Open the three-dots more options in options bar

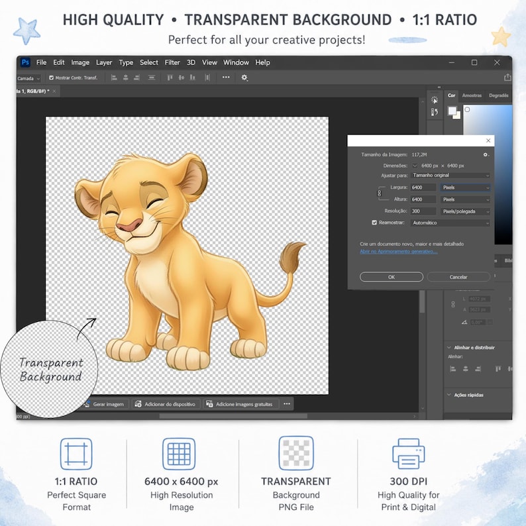coord(226,77)
